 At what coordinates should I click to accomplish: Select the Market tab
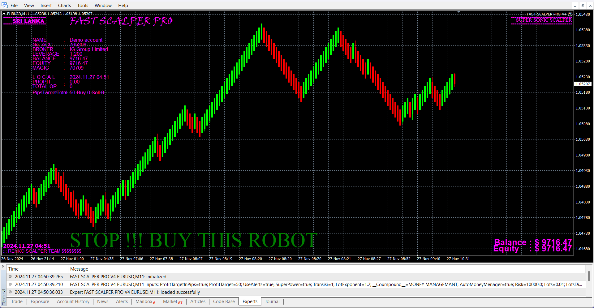pyautogui.click(x=172, y=302)
